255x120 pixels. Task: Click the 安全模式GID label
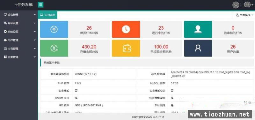click(157, 91)
